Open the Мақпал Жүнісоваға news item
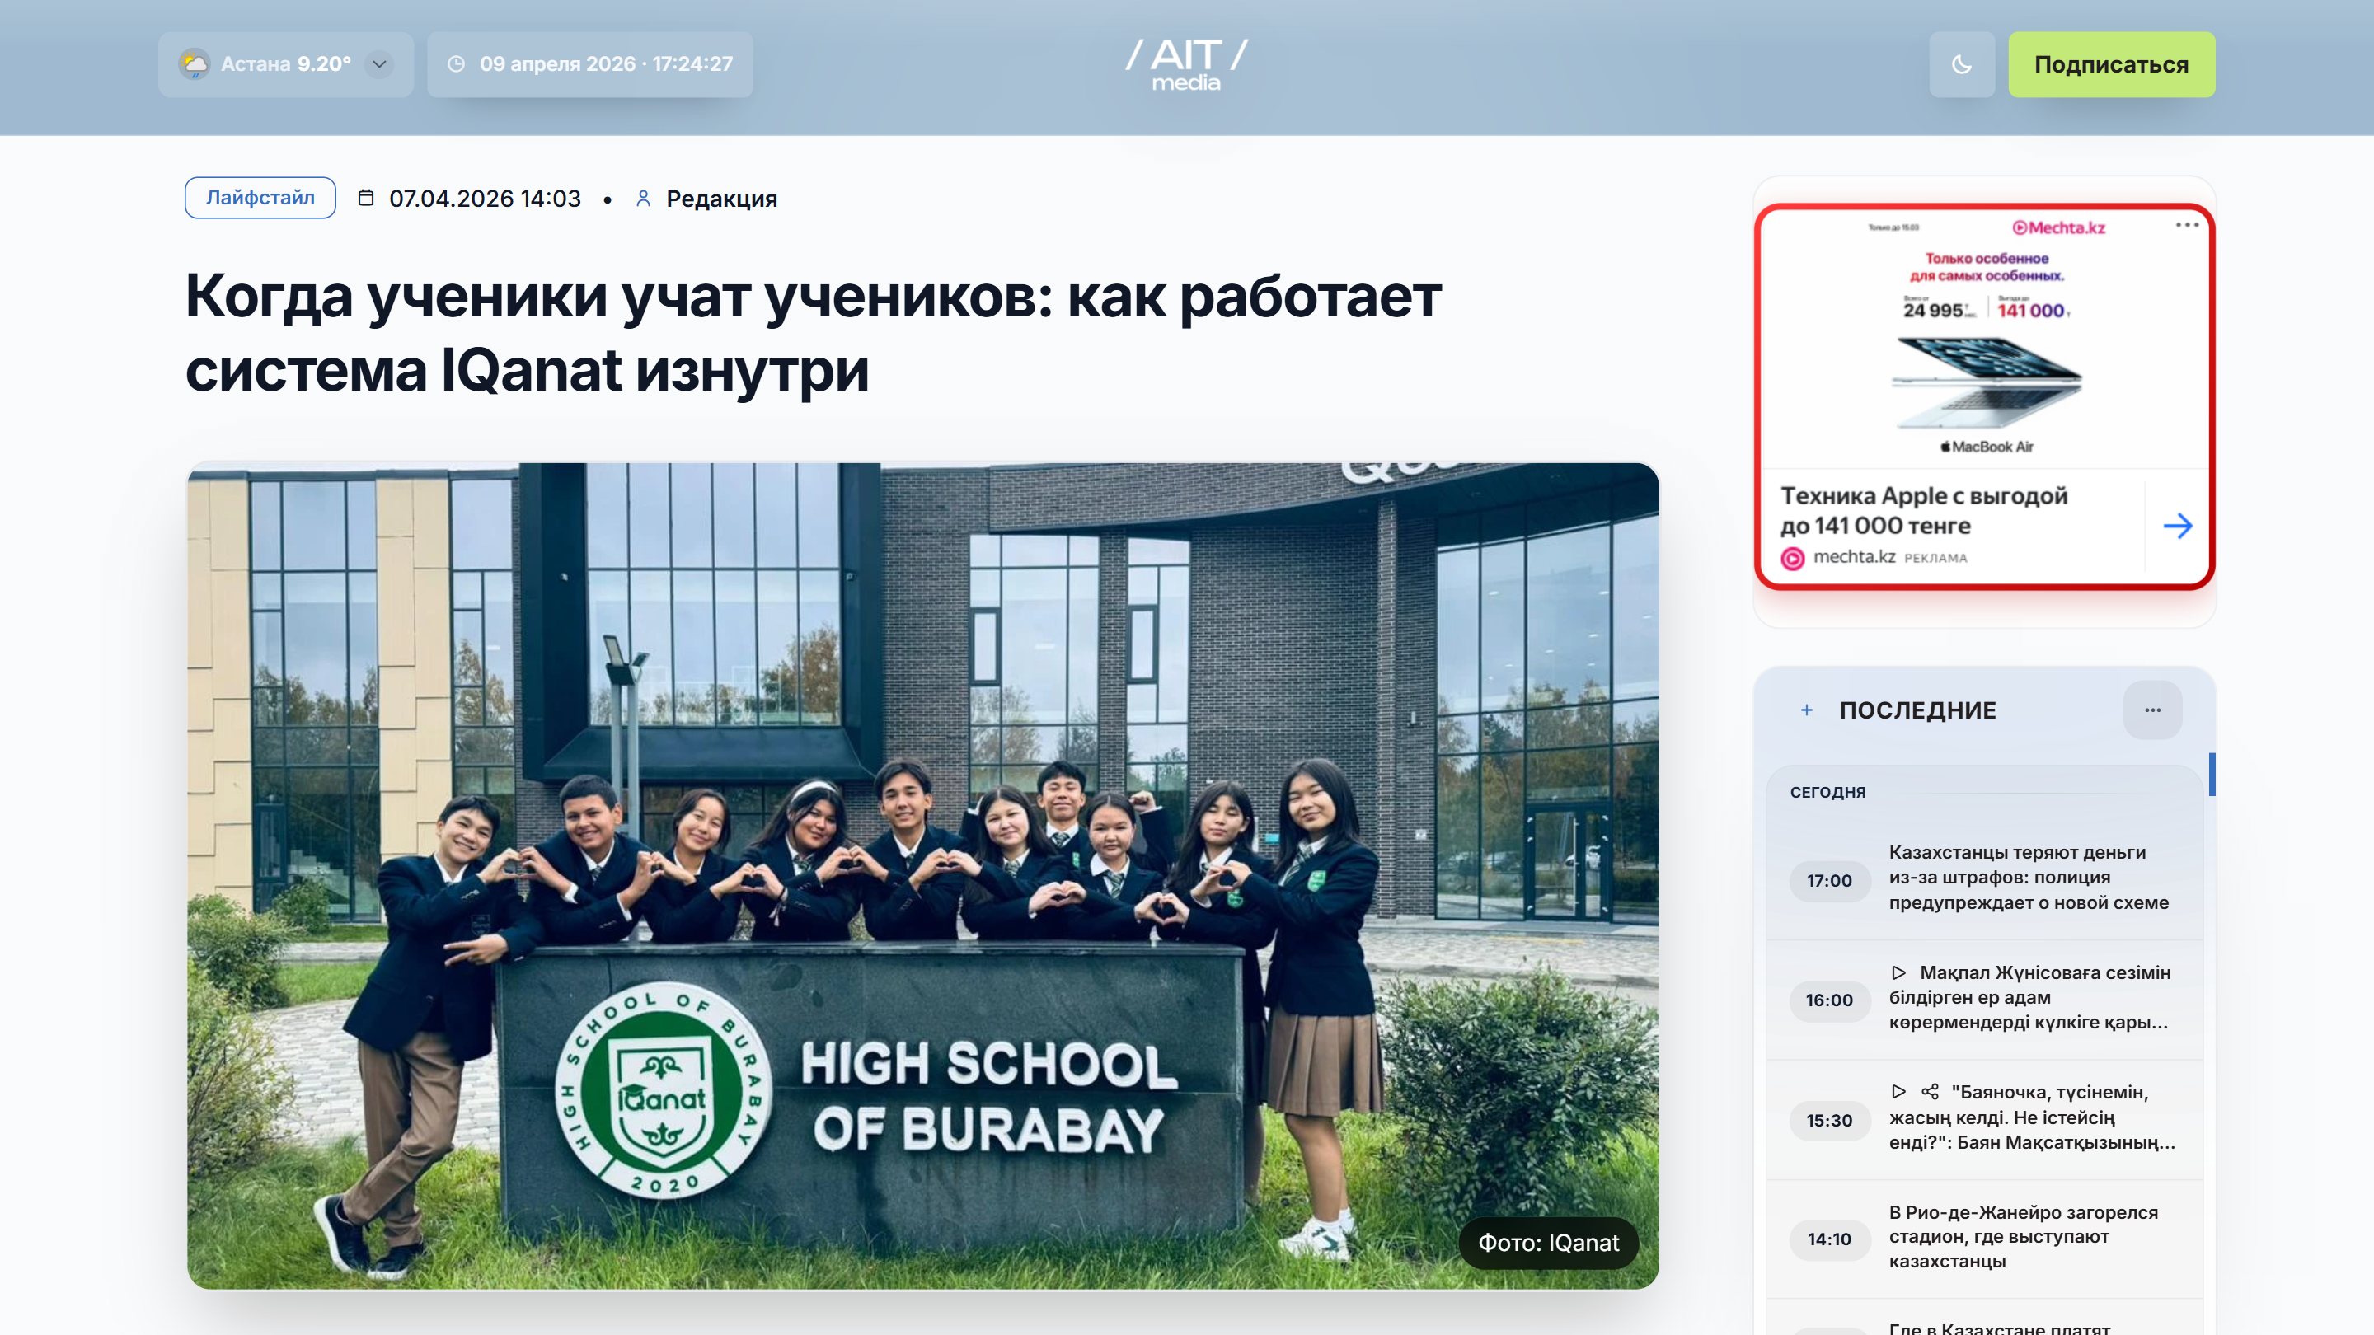Viewport: 2374px width, 1335px height. [x=2031, y=997]
